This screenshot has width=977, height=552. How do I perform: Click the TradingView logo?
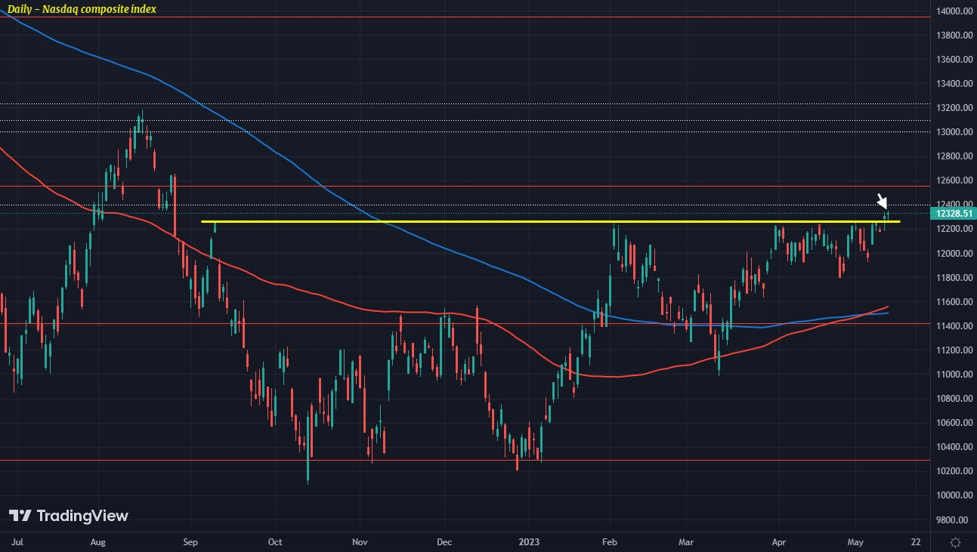pyautogui.click(x=69, y=516)
